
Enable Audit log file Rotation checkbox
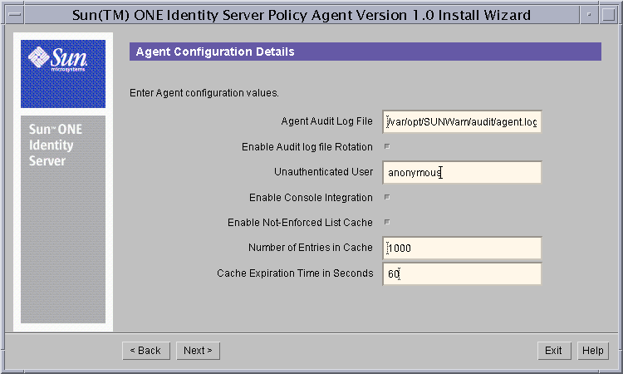click(387, 146)
